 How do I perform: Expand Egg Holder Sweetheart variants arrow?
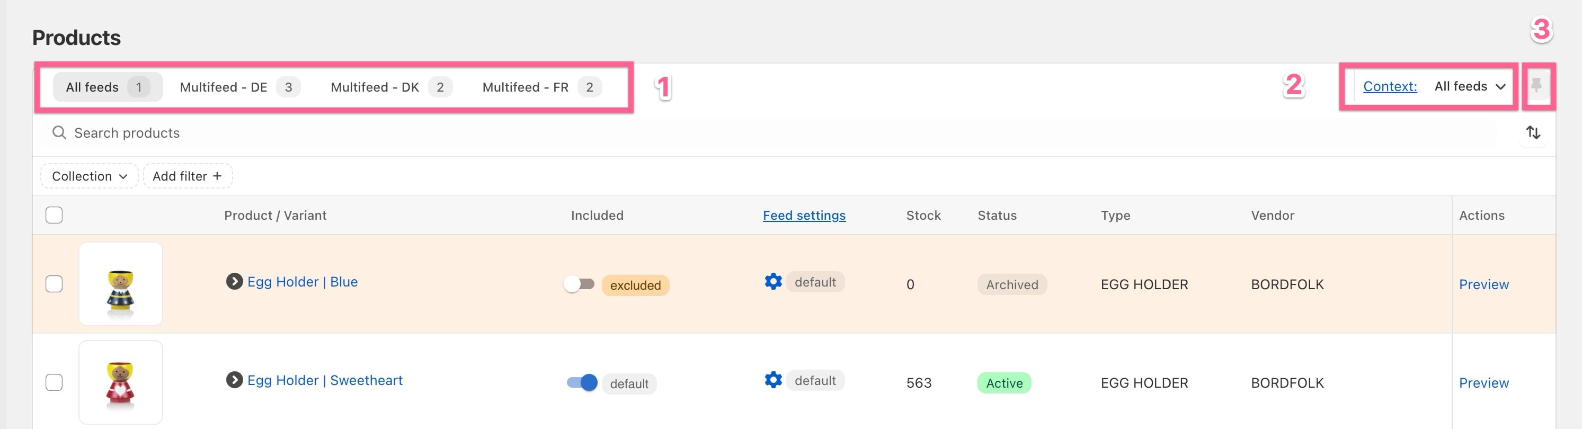pyautogui.click(x=234, y=380)
